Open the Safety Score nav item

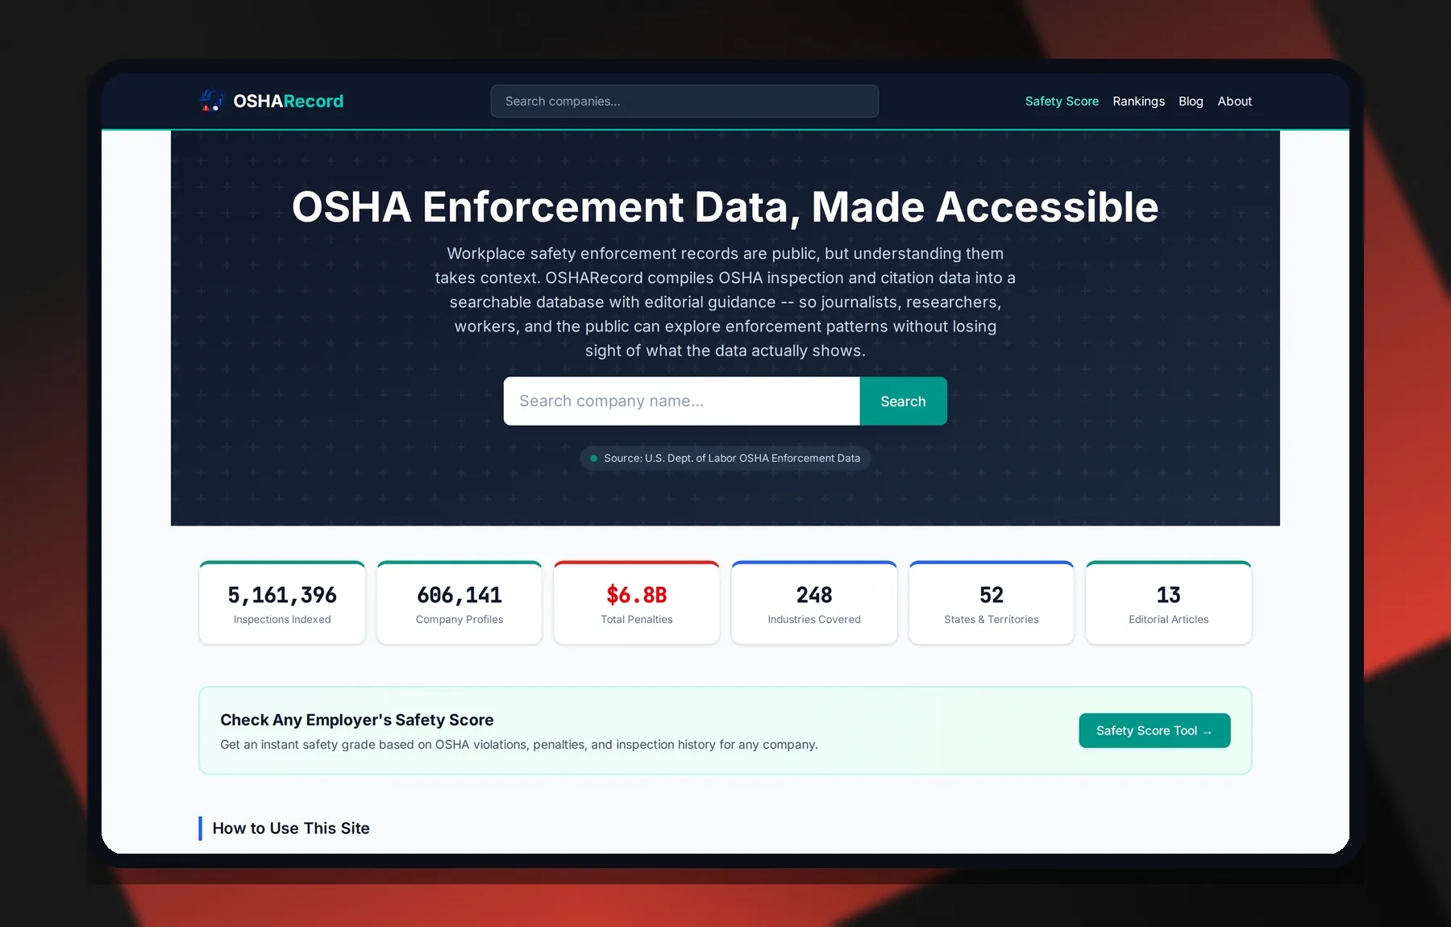(1062, 101)
